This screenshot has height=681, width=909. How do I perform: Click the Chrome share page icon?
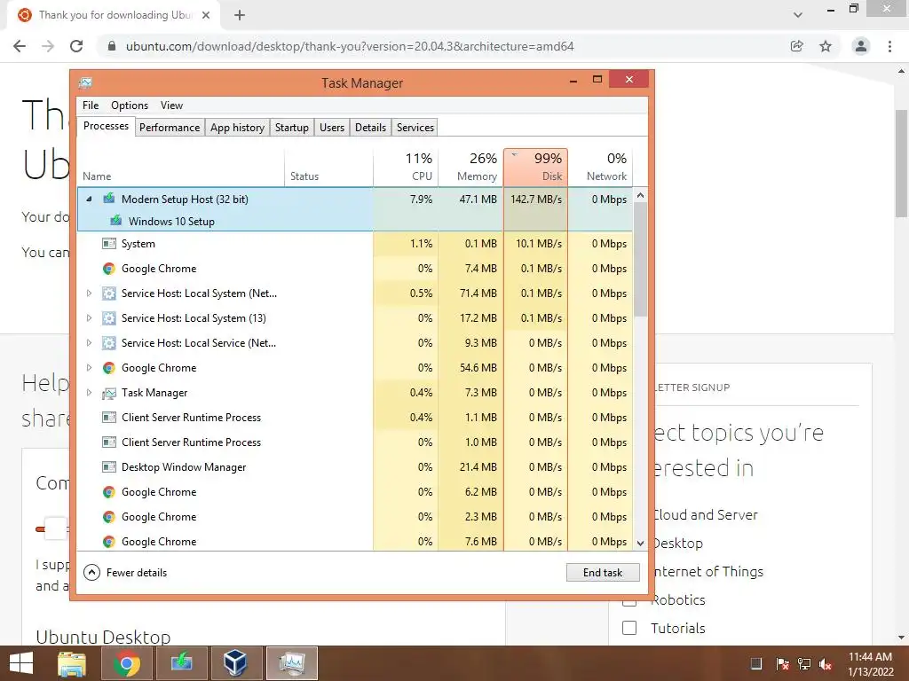(x=797, y=46)
